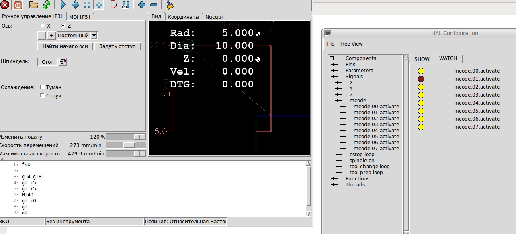Screen dimensions: 516x234
Task: Select mcode.03.activate in the signals tree
Action: (376, 125)
